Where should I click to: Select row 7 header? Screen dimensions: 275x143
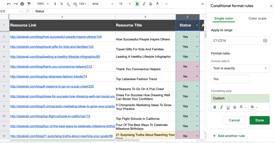click(x=4, y=86)
